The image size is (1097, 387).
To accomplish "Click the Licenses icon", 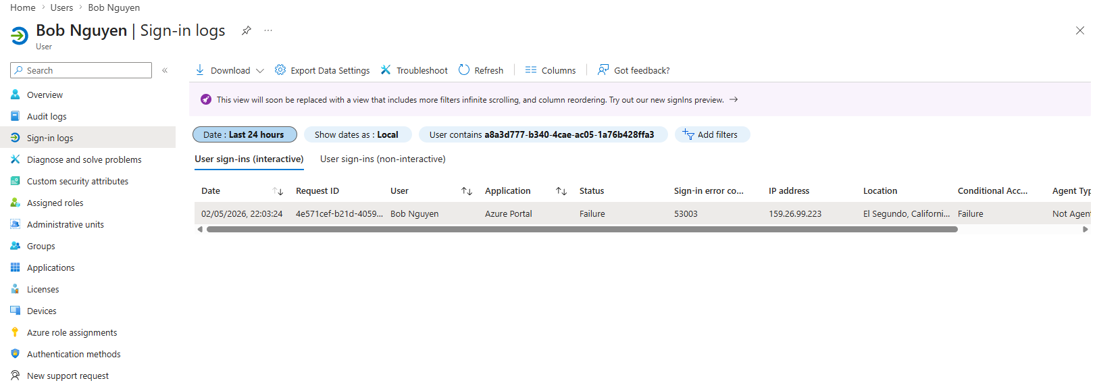I will click(15, 289).
